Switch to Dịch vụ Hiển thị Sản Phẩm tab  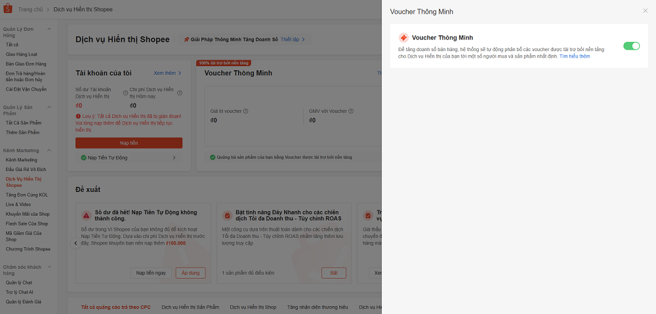[190, 307]
